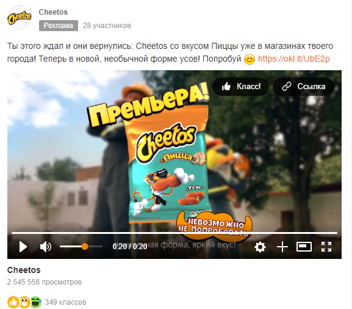352x309 pixels.
Task: Play the Cheetos video
Action: [x=23, y=247]
